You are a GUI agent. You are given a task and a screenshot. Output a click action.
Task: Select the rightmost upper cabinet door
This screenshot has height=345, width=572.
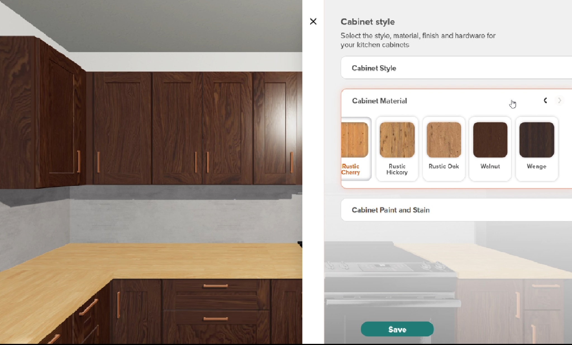tap(277, 128)
